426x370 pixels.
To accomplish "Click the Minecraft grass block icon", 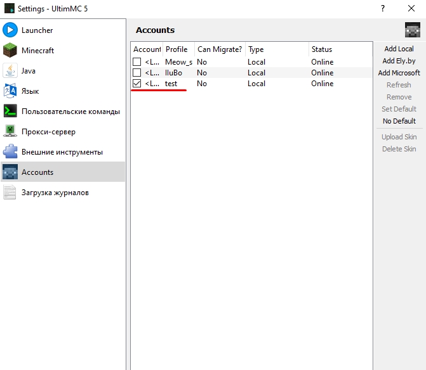I will click(x=10, y=50).
